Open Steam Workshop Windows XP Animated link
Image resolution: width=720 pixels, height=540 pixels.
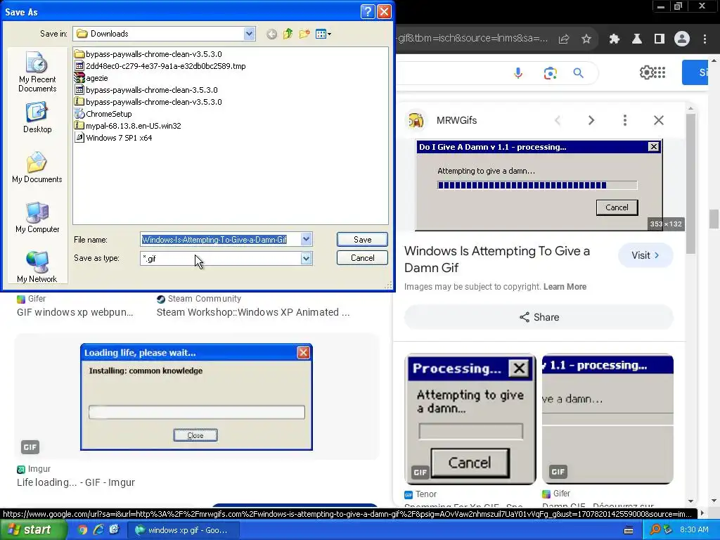pos(253,312)
